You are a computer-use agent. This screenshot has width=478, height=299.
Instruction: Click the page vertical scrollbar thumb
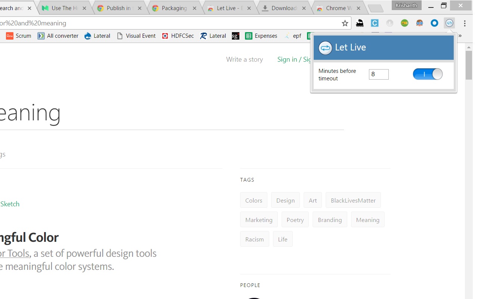pos(469,65)
